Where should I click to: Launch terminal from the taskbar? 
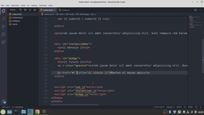point(17,112)
